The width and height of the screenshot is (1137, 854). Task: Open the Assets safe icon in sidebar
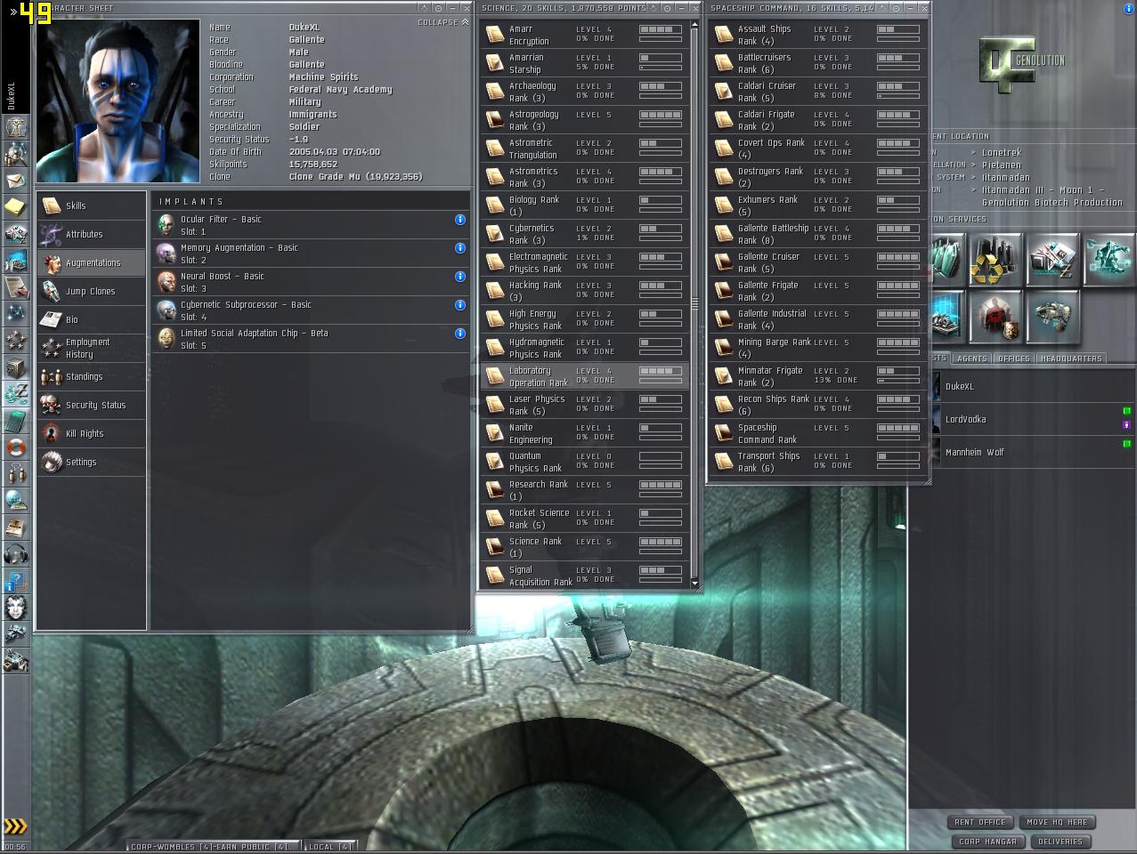click(16, 367)
